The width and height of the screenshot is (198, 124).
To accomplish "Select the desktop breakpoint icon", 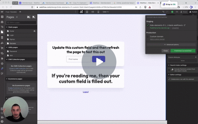I will (81, 12).
